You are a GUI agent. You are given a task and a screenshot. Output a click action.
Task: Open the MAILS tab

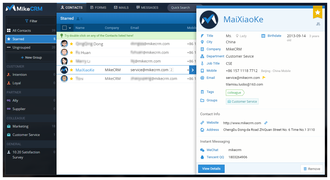click(121, 8)
